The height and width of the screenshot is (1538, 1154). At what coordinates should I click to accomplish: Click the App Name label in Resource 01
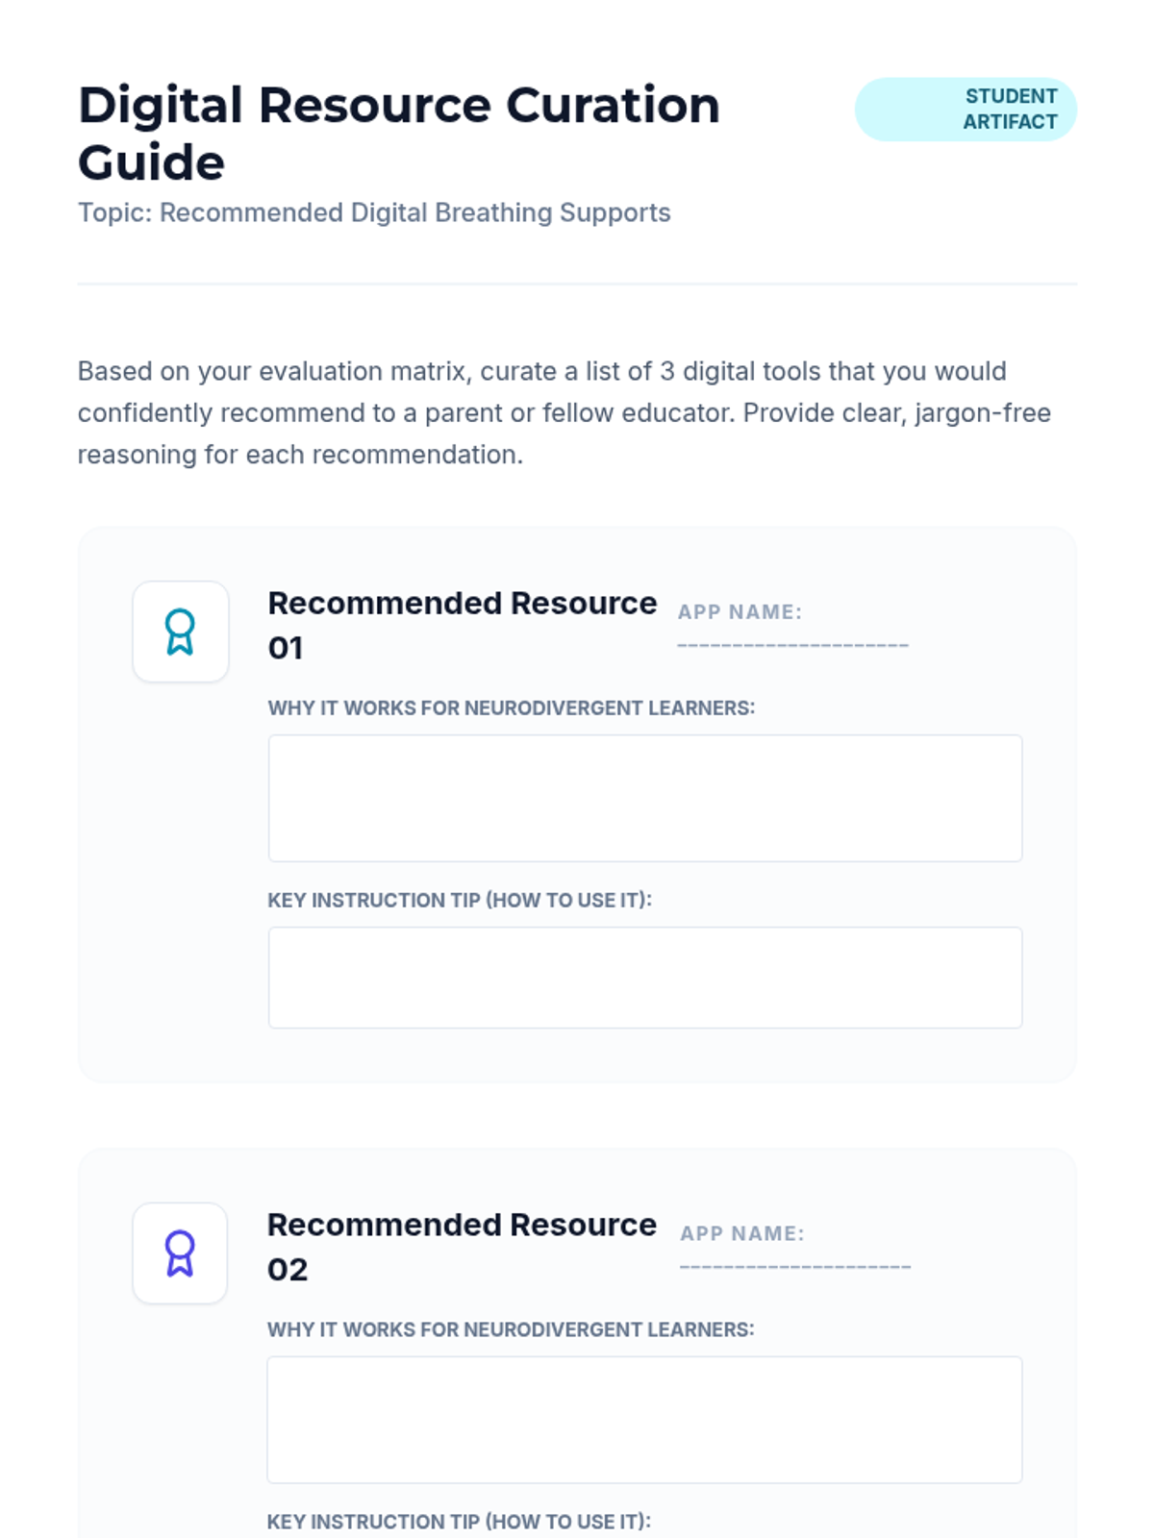click(740, 612)
